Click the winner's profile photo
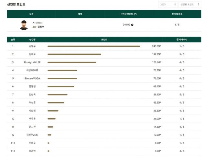Viewport: 207px width, 157px height. click(x=24, y=25)
